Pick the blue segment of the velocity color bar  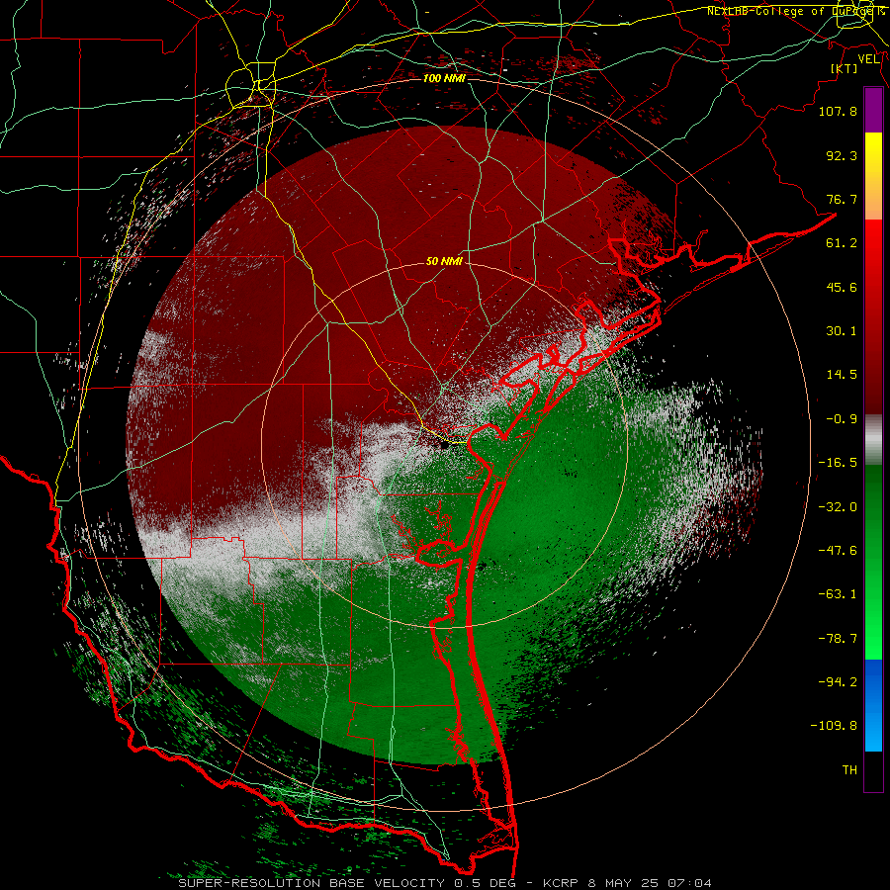tap(873, 705)
